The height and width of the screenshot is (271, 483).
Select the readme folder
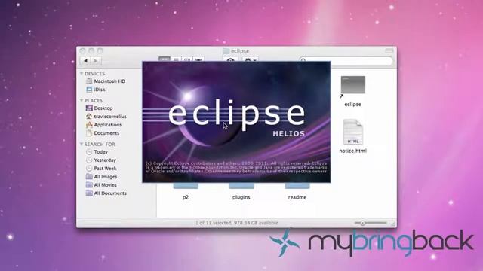297,192
